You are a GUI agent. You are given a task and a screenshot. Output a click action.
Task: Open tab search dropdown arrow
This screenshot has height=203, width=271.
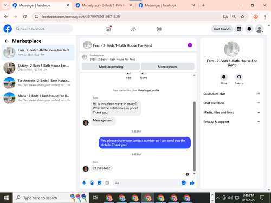coord(5,5)
